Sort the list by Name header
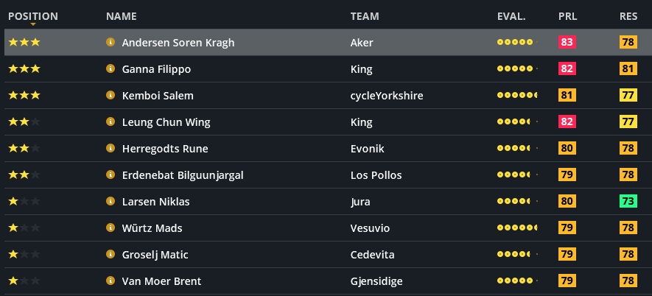 (121, 16)
